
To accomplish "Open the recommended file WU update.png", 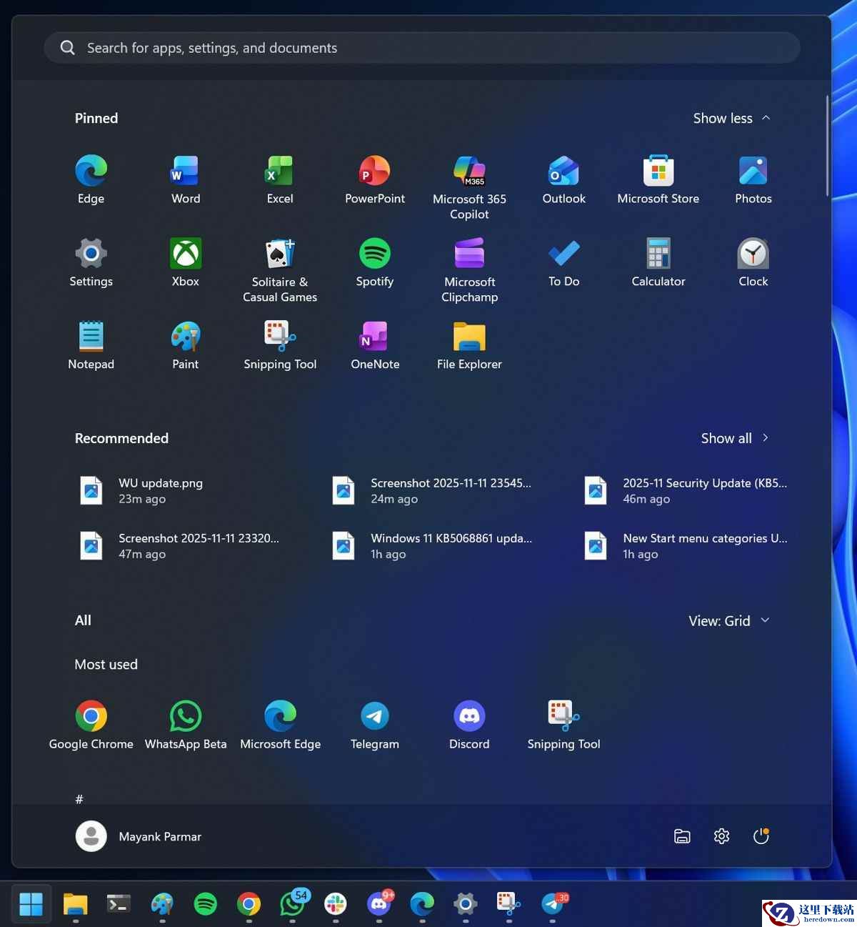I will pyautogui.click(x=161, y=491).
